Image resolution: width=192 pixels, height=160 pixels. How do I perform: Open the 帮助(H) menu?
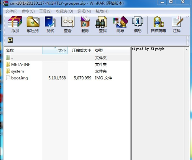pyautogui.click(x=102, y=11)
